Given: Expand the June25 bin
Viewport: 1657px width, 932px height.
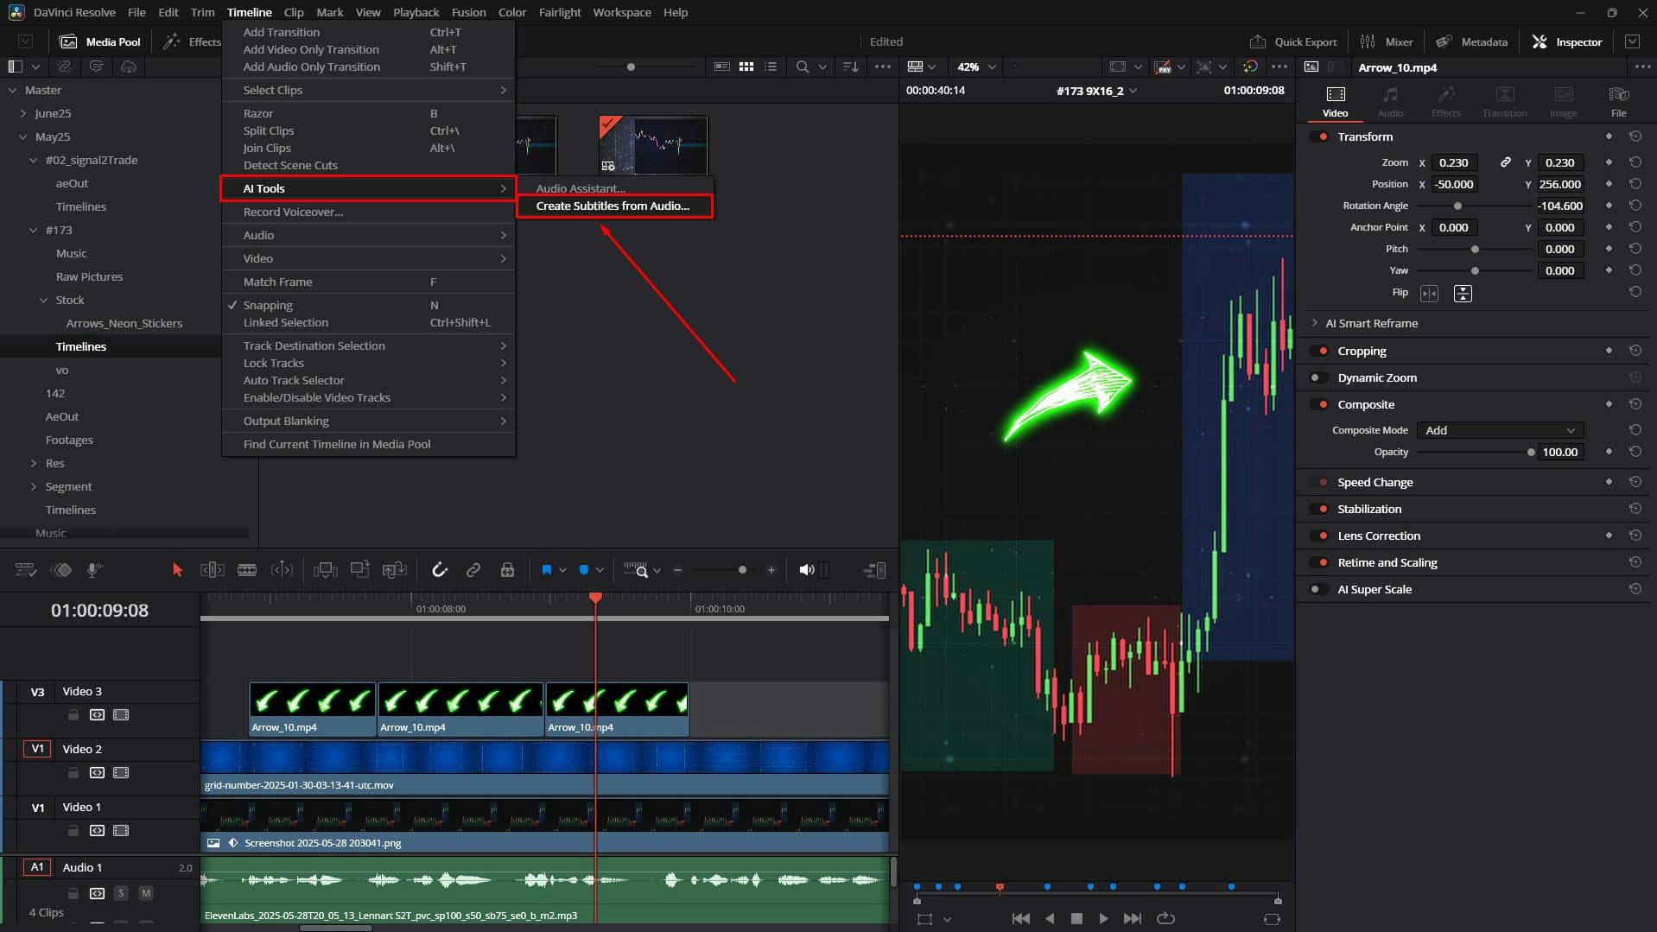Looking at the screenshot, I should [x=23, y=113].
